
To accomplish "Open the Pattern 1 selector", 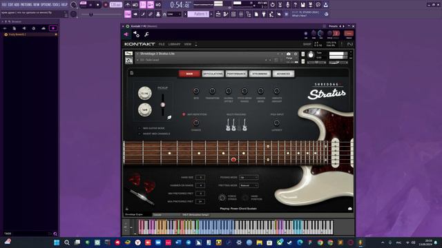I will click(x=199, y=14).
